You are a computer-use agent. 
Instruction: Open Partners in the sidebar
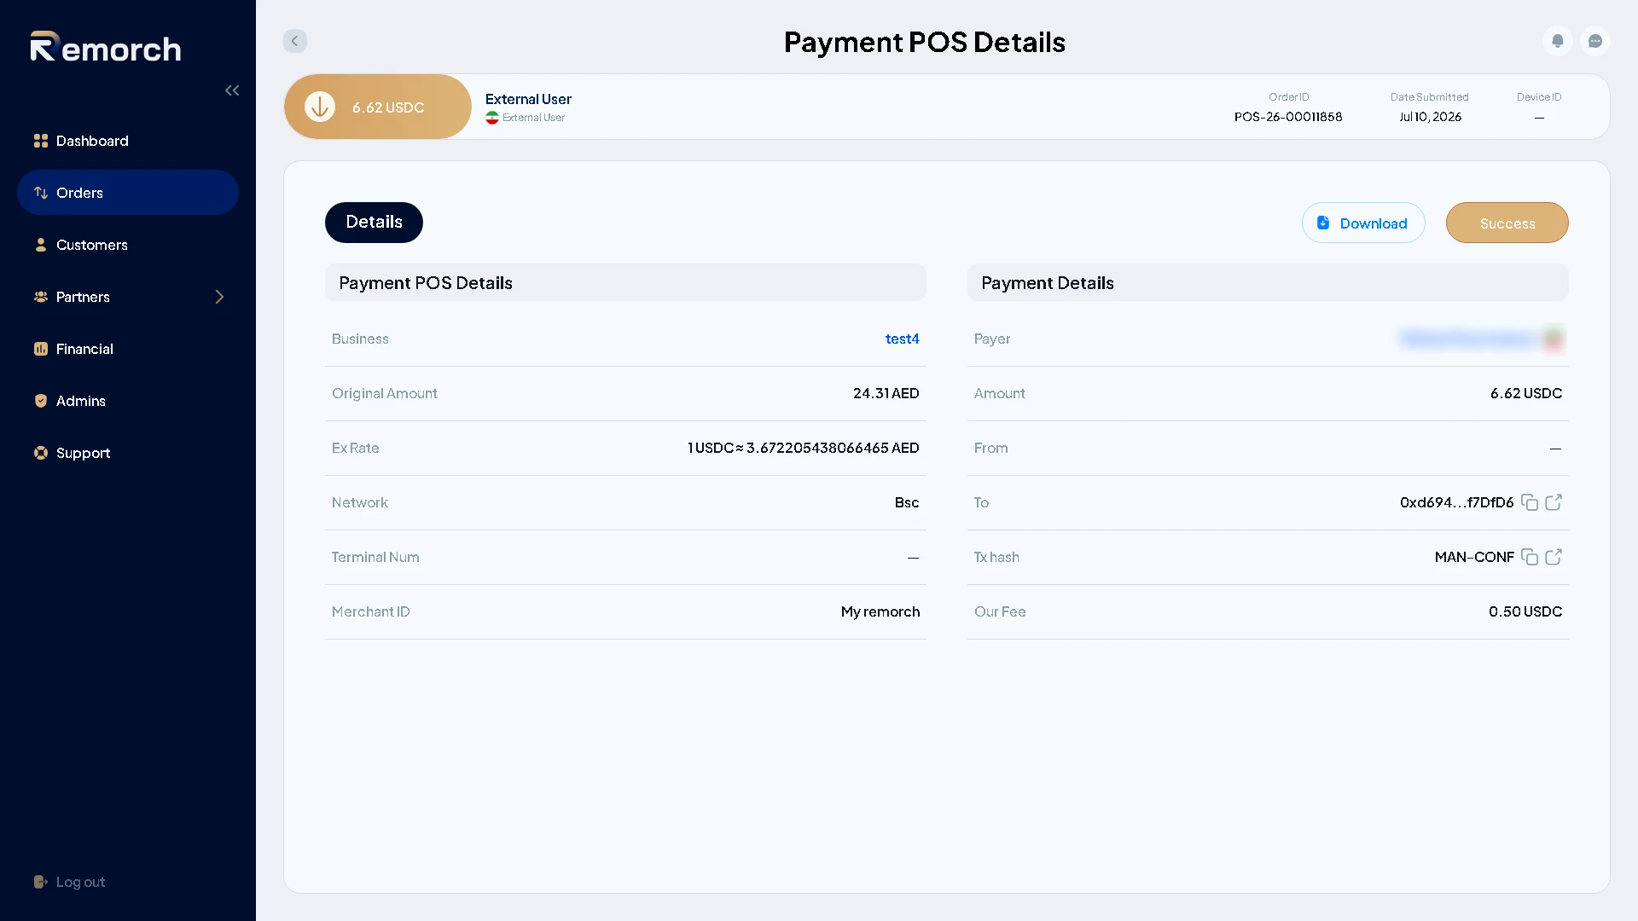tap(128, 297)
